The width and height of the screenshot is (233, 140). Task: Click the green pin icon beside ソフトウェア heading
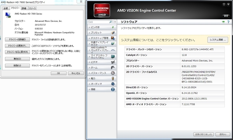pos(223,22)
